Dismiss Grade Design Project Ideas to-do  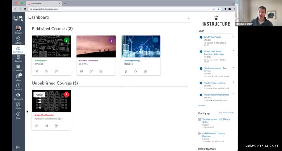(233, 94)
